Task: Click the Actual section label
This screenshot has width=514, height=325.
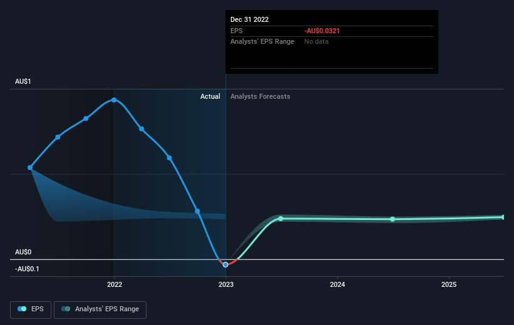Action: coord(210,96)
